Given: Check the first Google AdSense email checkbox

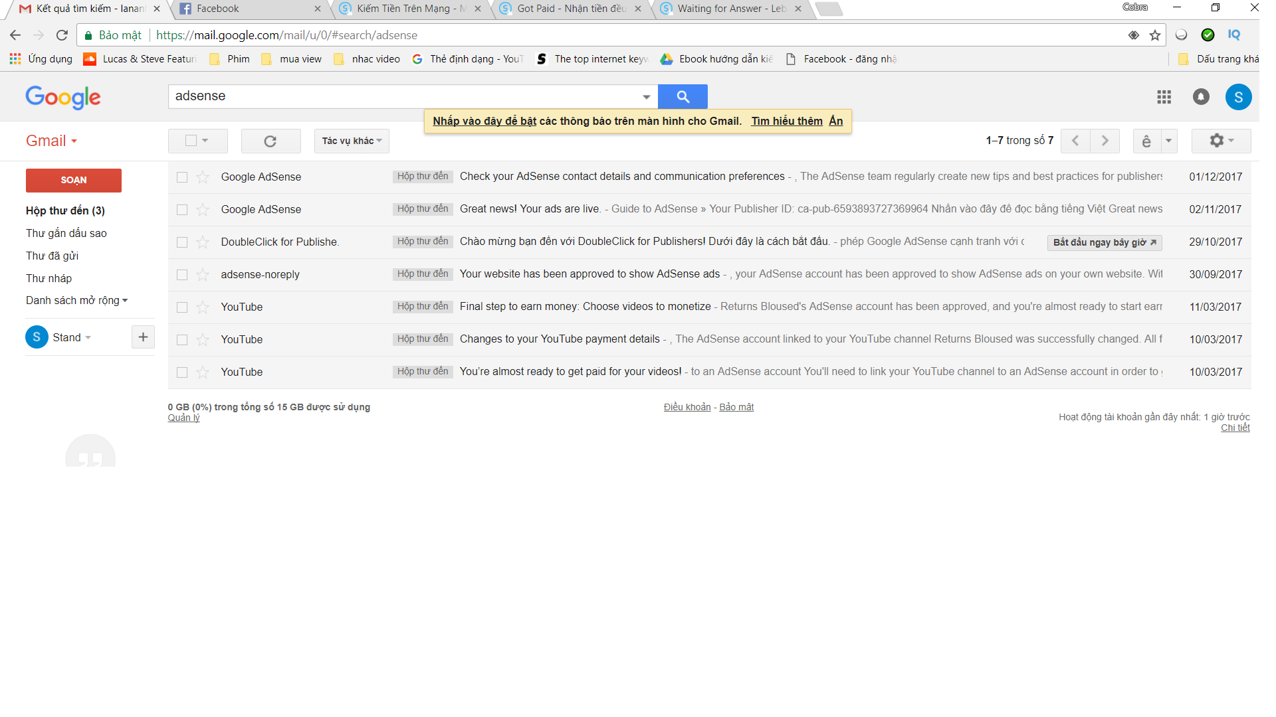Looking at the screenshot, I should point(182,177).
